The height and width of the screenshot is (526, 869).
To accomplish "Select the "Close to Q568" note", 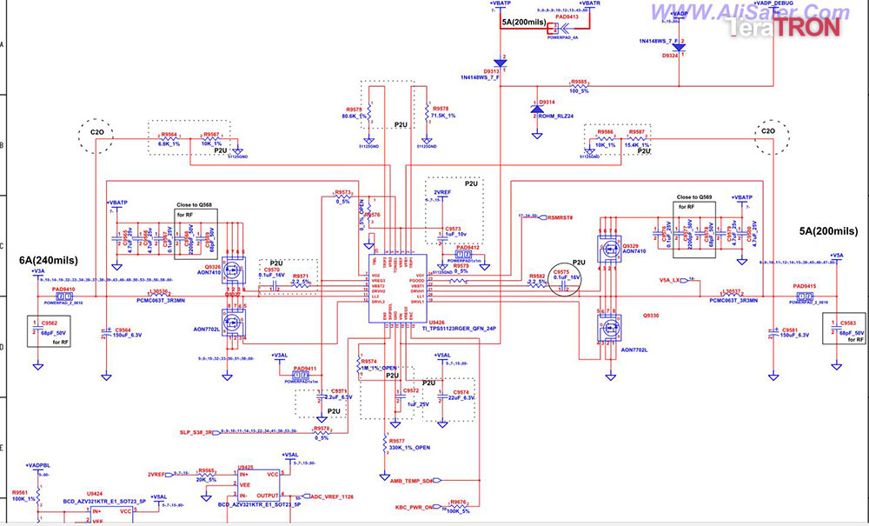I will click(194, 204).
